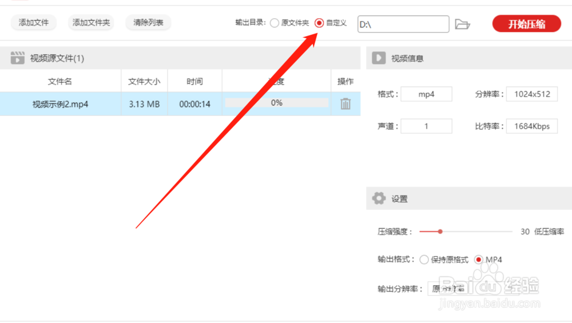572x323 pixels.
Task: Click the compression value 30
Action: [x=525, y=232]
